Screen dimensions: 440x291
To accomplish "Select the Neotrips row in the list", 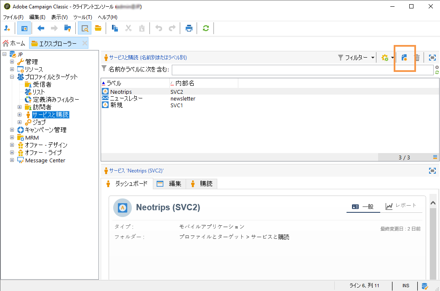I will (270, 92).
